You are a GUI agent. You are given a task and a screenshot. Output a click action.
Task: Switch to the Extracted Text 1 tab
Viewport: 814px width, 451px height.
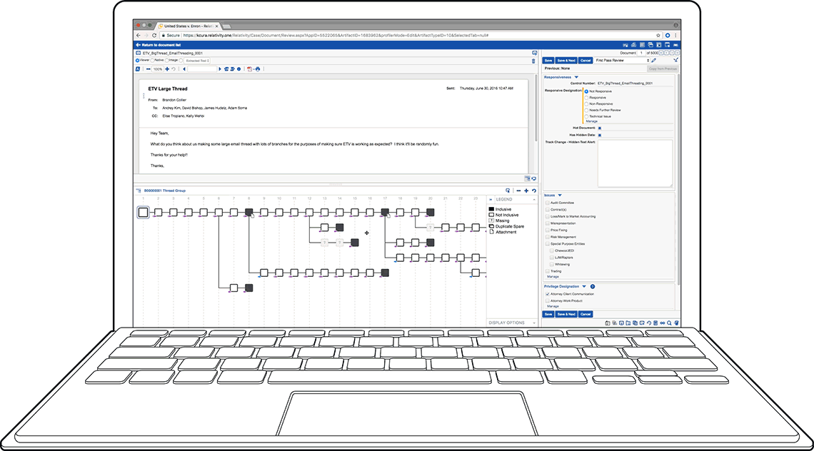click(x=196, y=61)
